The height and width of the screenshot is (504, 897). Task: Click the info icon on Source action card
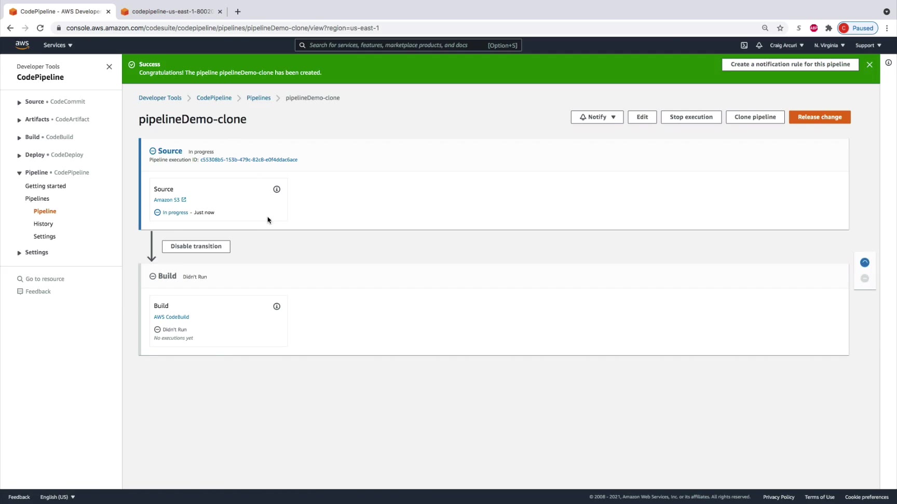tap(277, 189)
